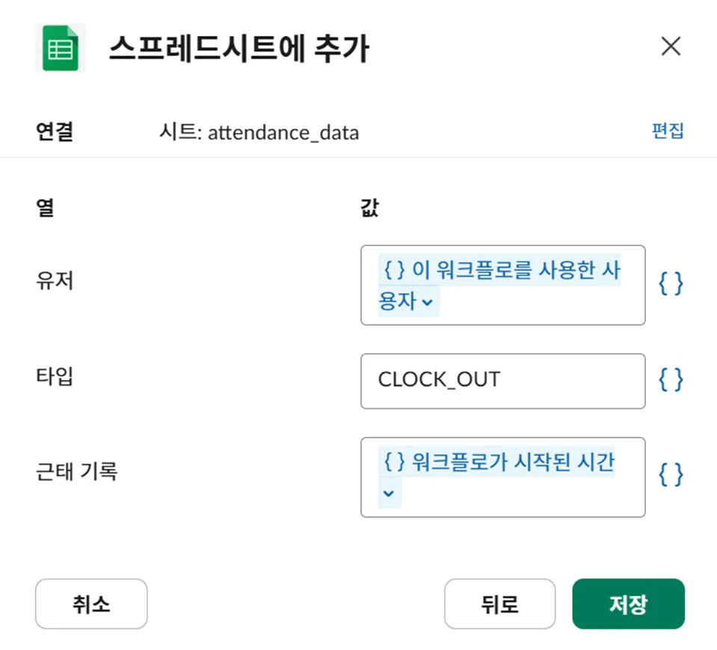Screen dimensions: 717x650
Task: Click the braces glyph inside the 유저 value token
Action: click(x=394, y=270)
